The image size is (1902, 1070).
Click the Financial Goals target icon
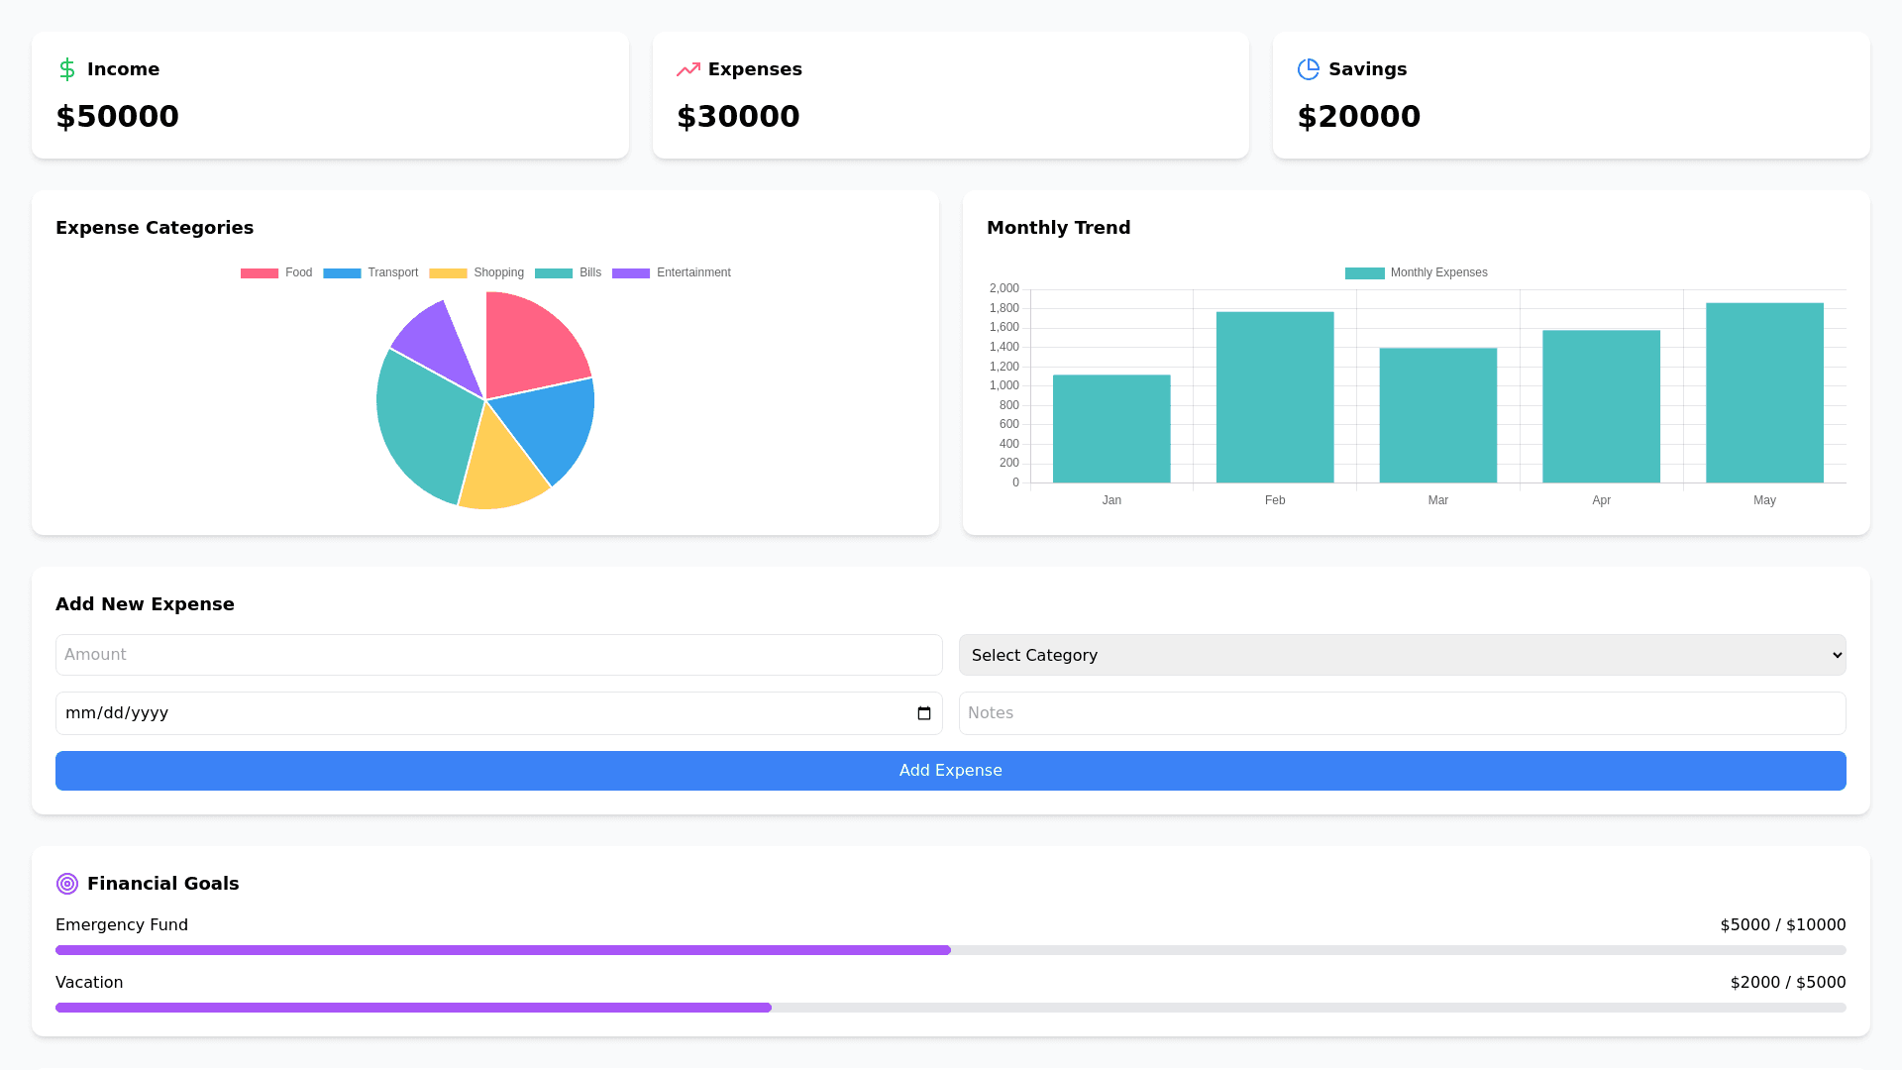(67, 884)
